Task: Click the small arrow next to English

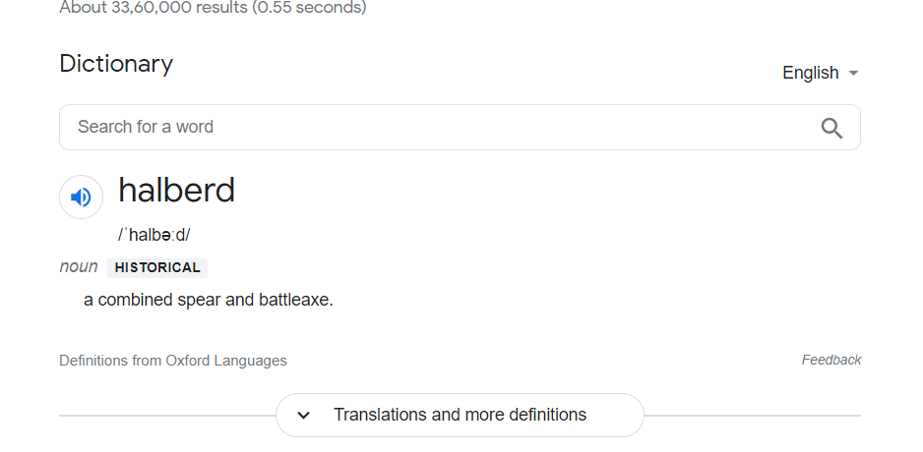Action: click(x=853, y=74)
